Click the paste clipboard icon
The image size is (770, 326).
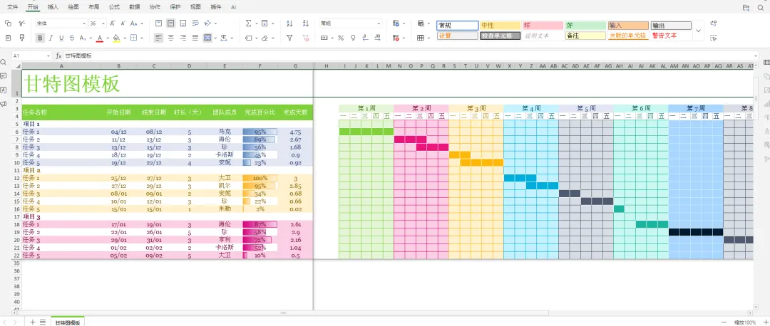coord(8,38)
